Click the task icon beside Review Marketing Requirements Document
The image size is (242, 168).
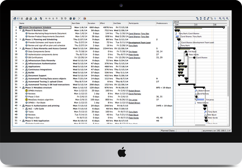pos(27,33)
